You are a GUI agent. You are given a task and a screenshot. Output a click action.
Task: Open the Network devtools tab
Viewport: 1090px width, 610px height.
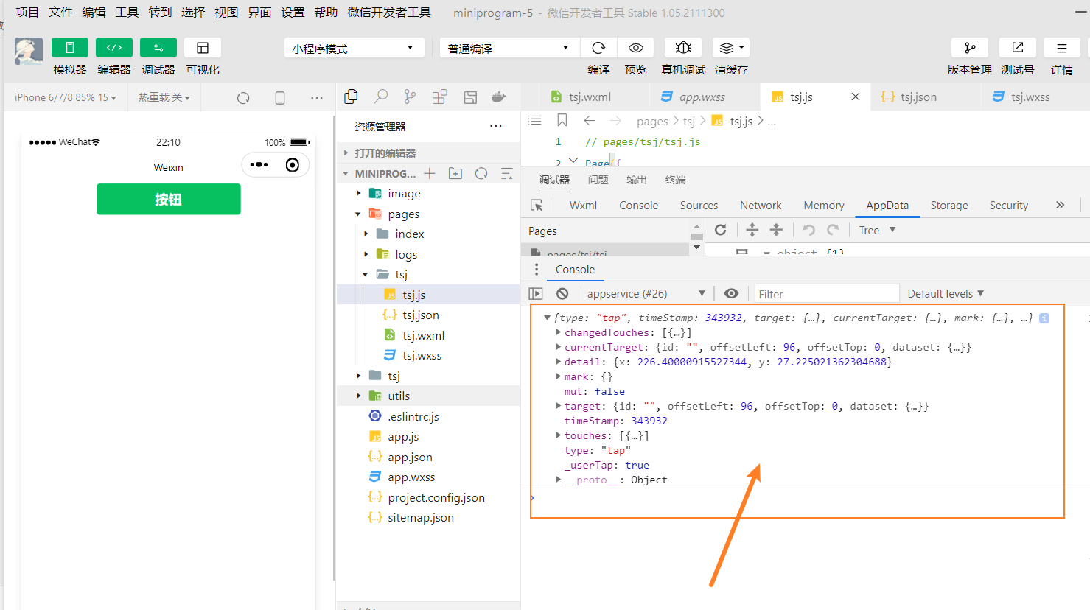(x=761, y=206)
